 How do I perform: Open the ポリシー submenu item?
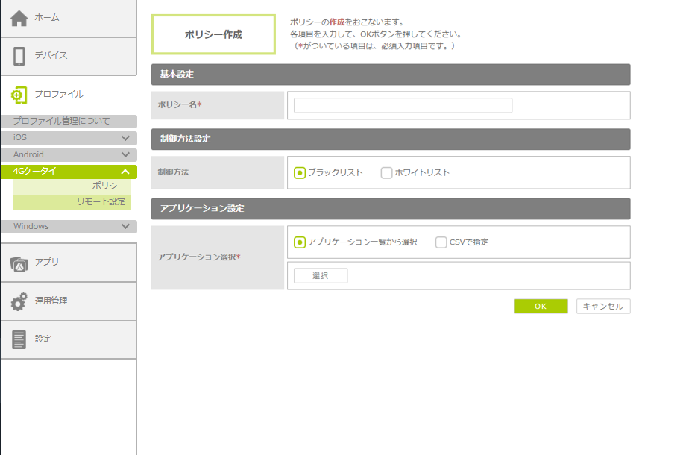pyautogui.click(x=108, y=186)
